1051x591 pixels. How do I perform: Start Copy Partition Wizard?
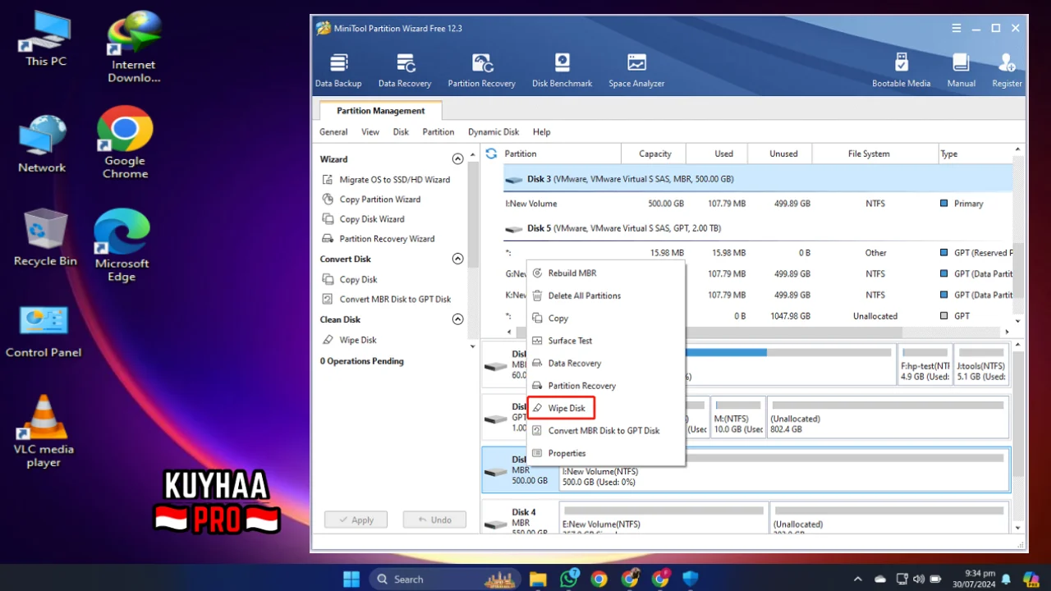[x=371, y=199]
